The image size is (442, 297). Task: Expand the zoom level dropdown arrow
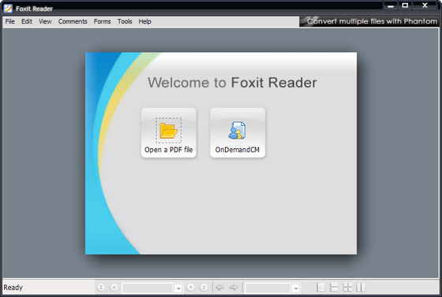[295, 288]
